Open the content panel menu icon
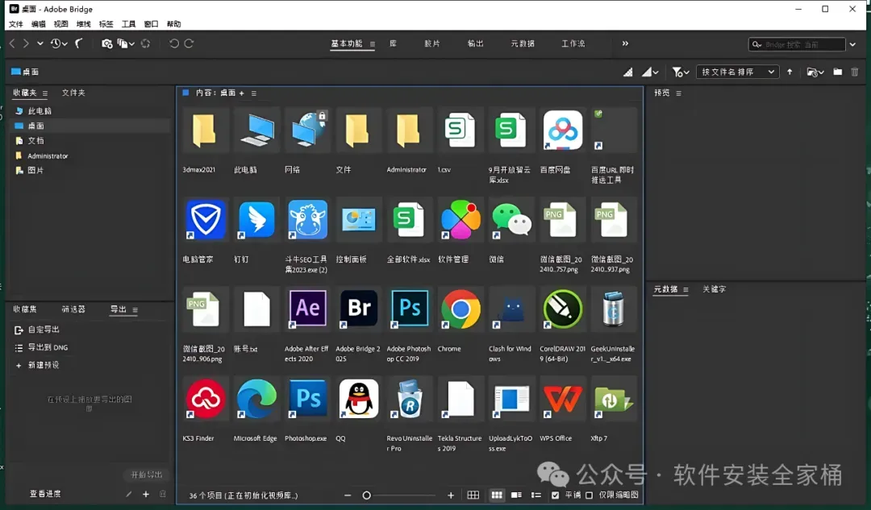Viewport: 871px width, 510px height. click(254, 93)
